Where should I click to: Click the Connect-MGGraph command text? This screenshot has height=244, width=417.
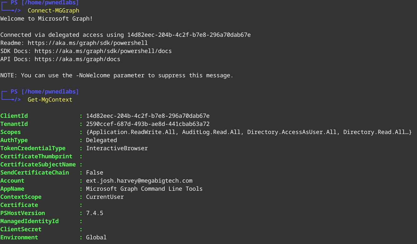point(53,11)
